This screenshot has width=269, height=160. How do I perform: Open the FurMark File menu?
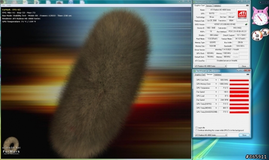pos(3,5)
